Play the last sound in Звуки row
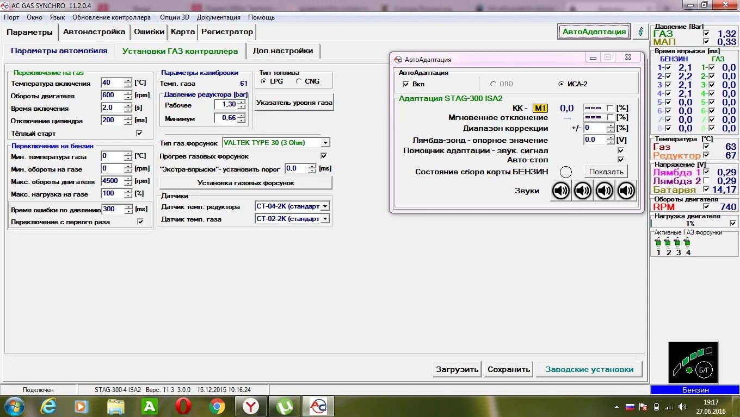 [626, 191]
